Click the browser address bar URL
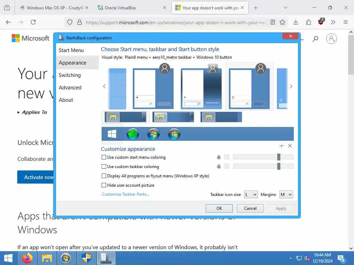Viewport: 354px width, 265px height. pyautogui.click(x=175, y=22)
